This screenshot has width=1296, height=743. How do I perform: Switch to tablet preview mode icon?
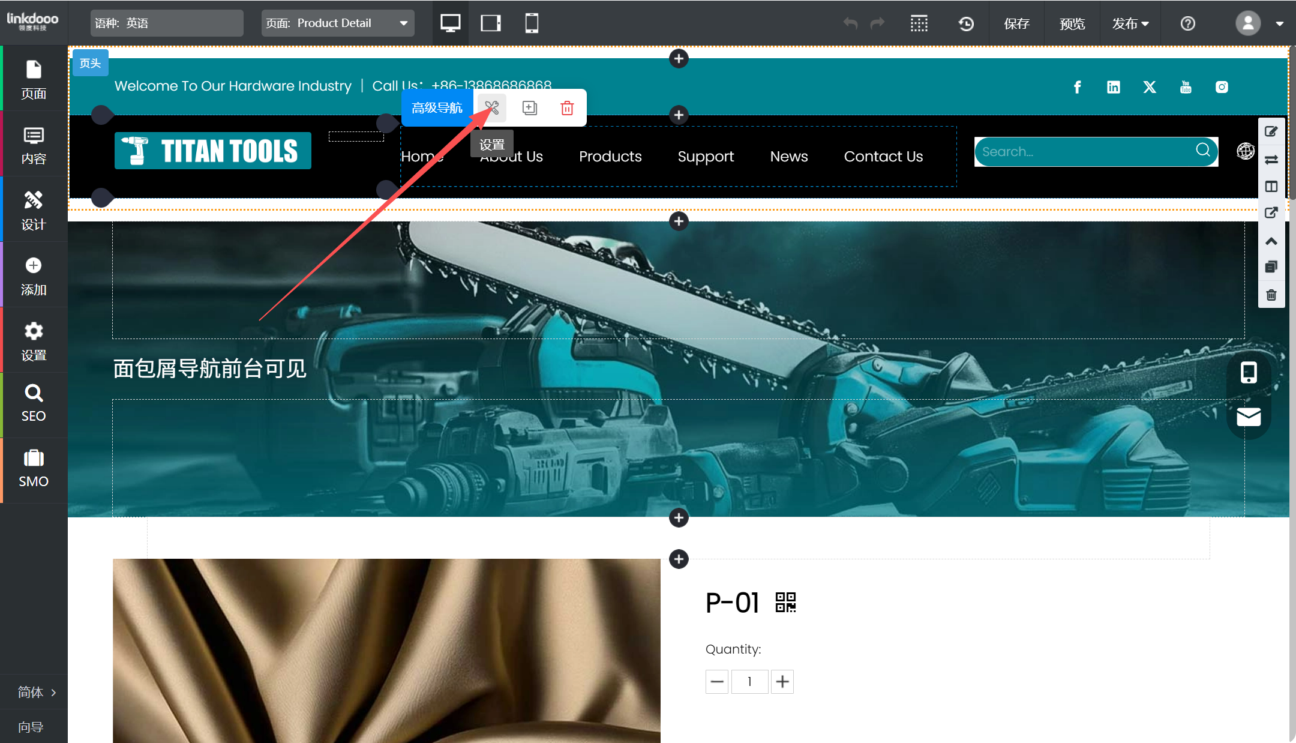point(491,23)
